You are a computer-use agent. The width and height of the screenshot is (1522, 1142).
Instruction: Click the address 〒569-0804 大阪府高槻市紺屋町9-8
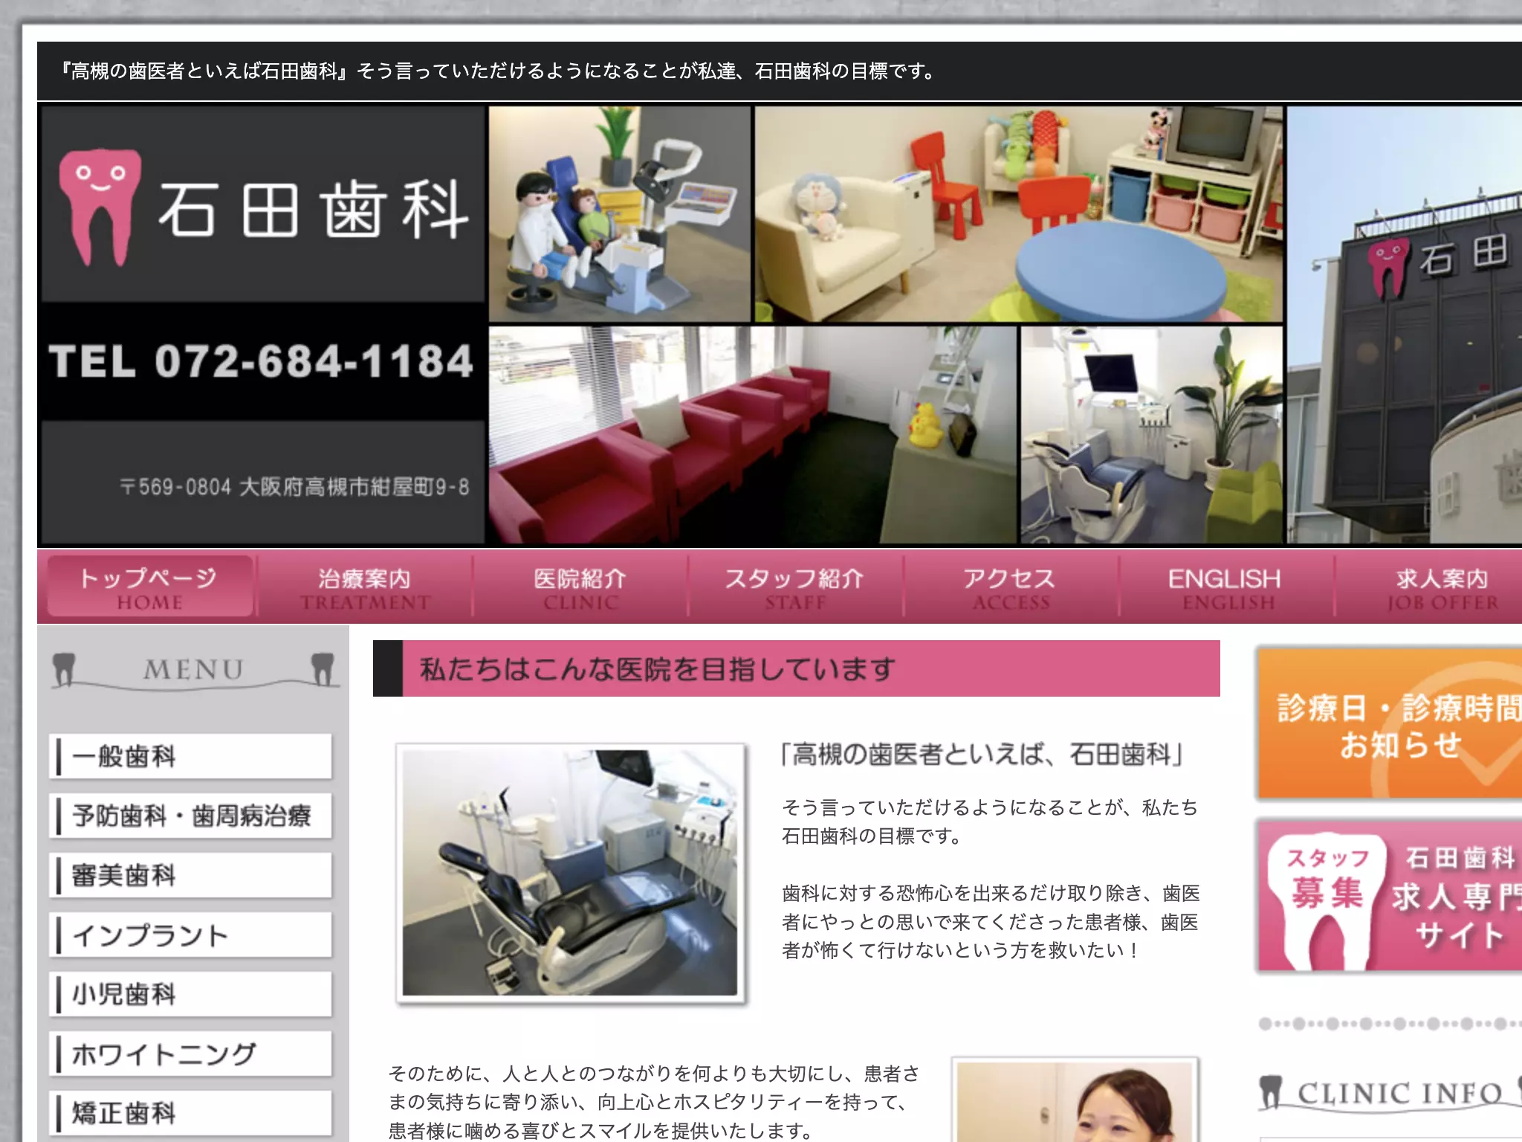(x=294, y=487)
